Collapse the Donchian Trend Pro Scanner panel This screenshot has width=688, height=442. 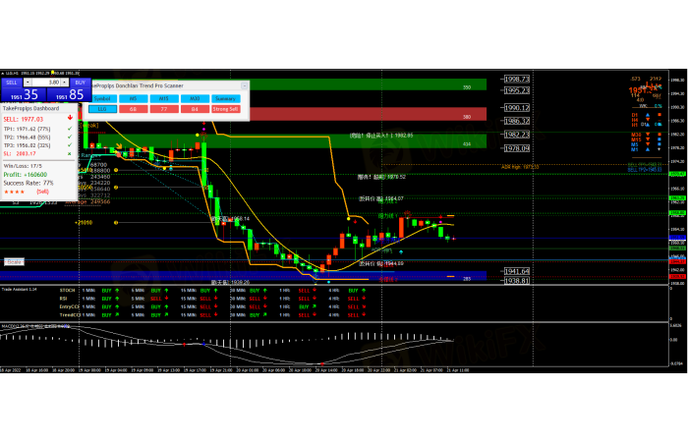(246, 87)
